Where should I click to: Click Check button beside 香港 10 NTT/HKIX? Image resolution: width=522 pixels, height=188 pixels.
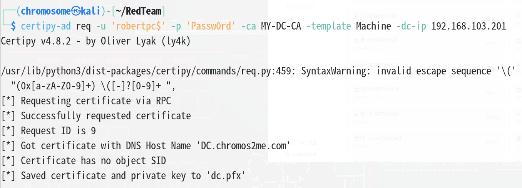coord(492,117)
